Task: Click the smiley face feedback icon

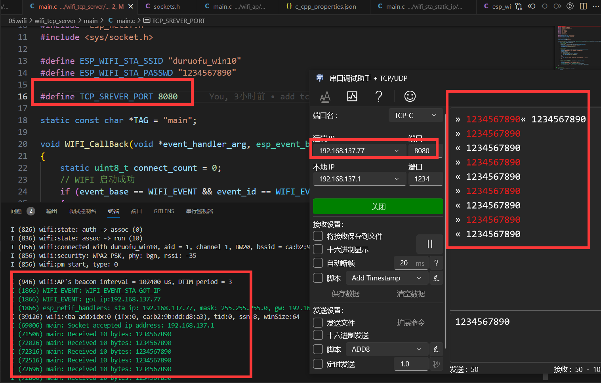Action: (x=410, y=96)
